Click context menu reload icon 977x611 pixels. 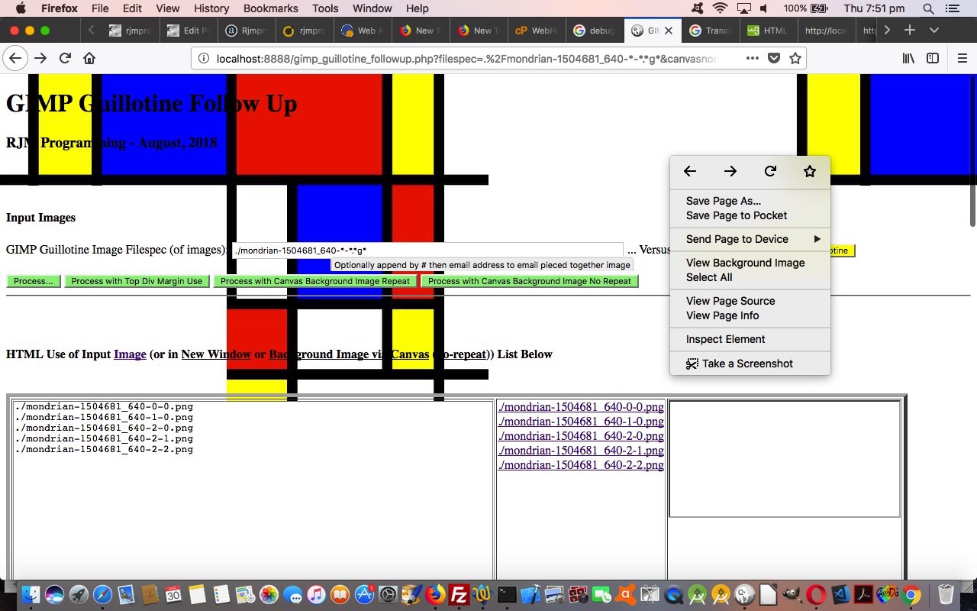click(770, 171)
